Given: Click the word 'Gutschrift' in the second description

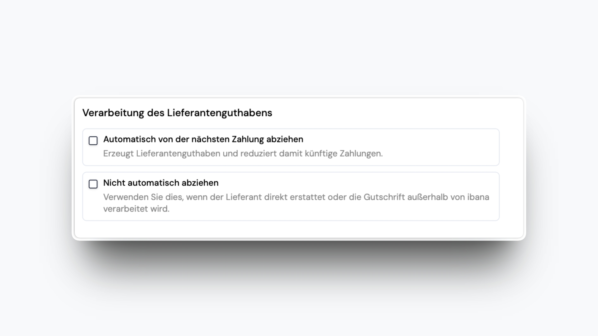Looking at the screenshot, I should pos(384,197).
